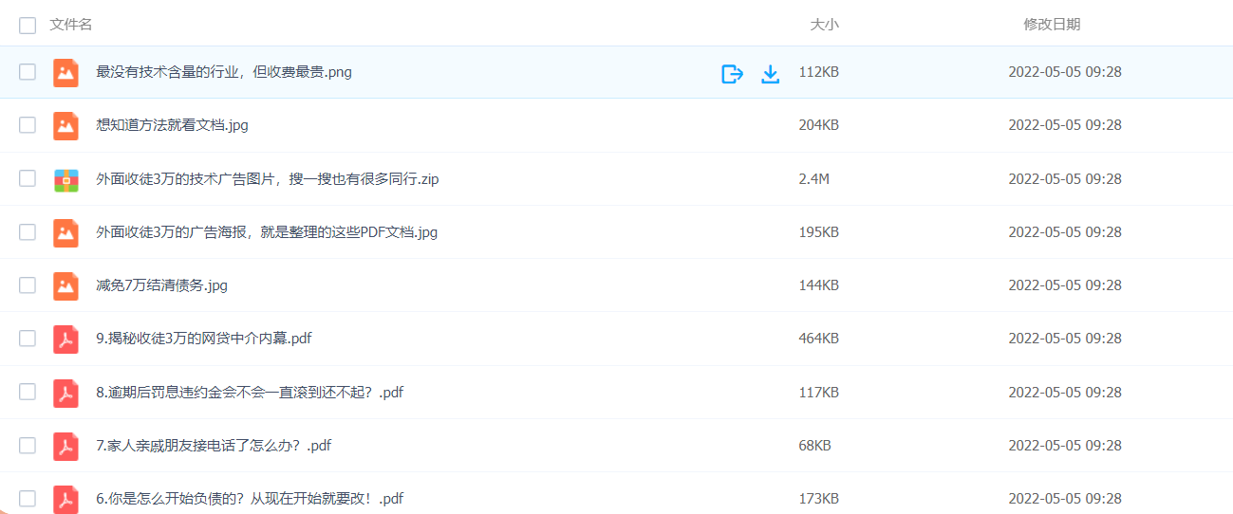Check the box for 8.逾期后罚息违约金 pdf
Image resolution: width=1233 pixels, height=514 pixels.
click(28, 393)
